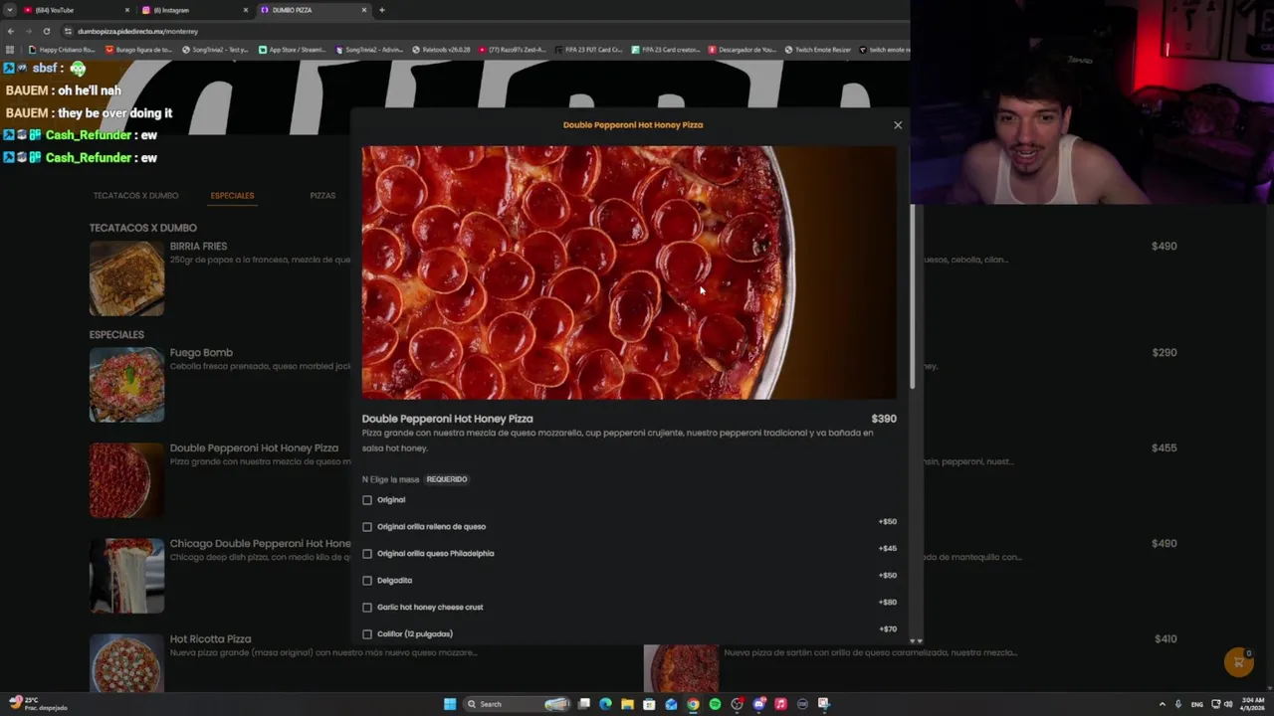Image resolution: width=1274 pixels, height=716 pixels.
Task: Open the Chicago Double Pepperoni item title
Action: coord(260,544)
